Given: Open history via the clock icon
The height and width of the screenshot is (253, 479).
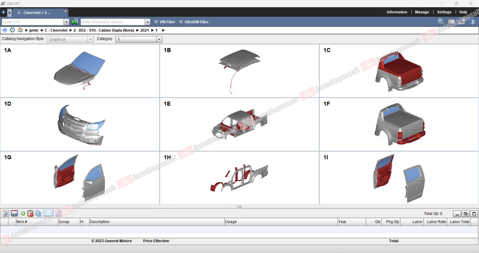Looking at the screenshot, I should pos(12,30).
